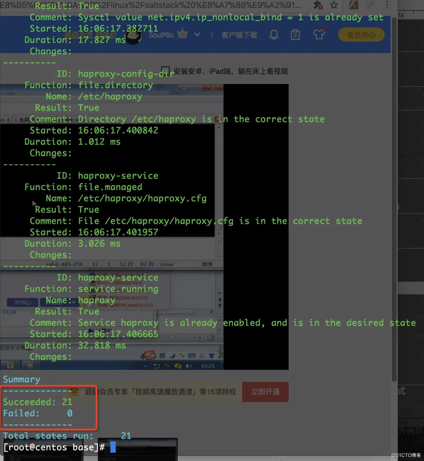Screen dimensions: 424x461
Task: Open the PowerPoint taskbar button in video
Action: 10,366
